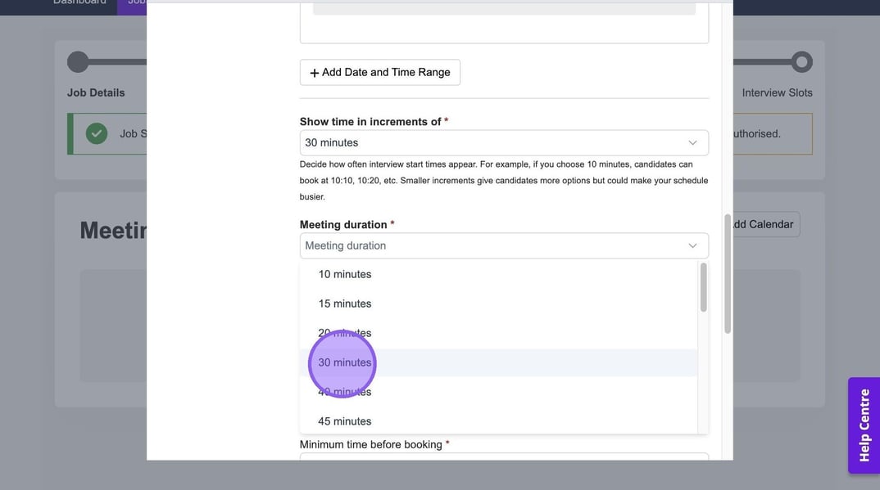Click the purple Job tab in navigation
880x490 pixels.
tap(133, 3)
